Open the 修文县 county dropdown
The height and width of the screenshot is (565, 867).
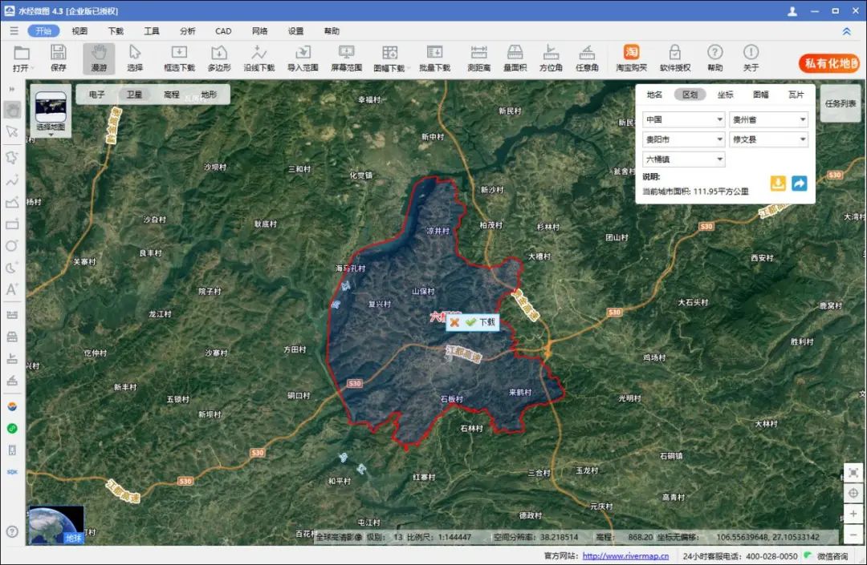coord(768,139)
